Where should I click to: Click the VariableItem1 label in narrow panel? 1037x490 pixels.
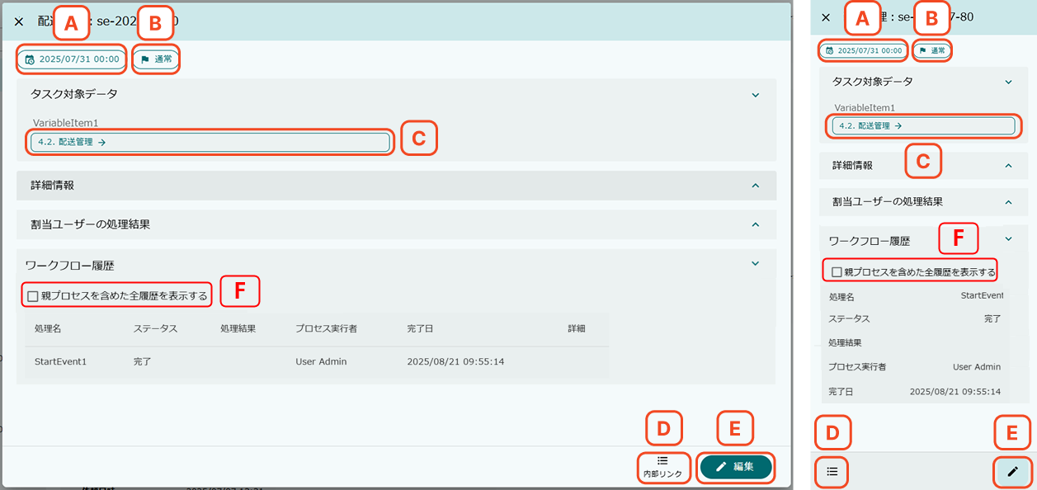(865, 107)
